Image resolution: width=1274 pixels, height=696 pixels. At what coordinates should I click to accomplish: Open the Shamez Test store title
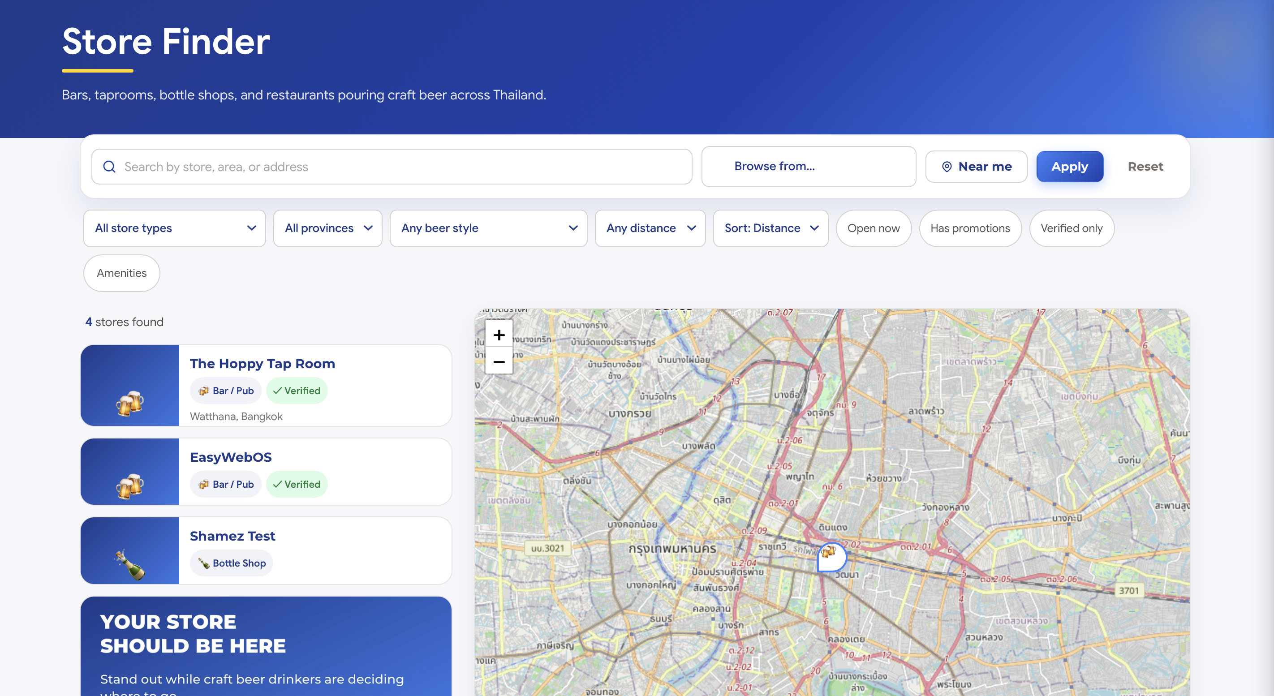coord(232,536)
